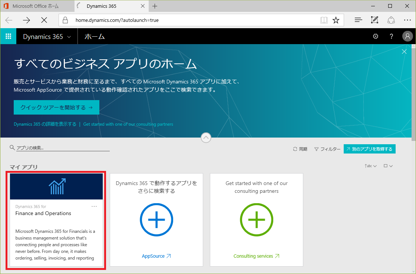Click 別のアプリを取得する button
This screenshot has width=416, height=274.
370,149
